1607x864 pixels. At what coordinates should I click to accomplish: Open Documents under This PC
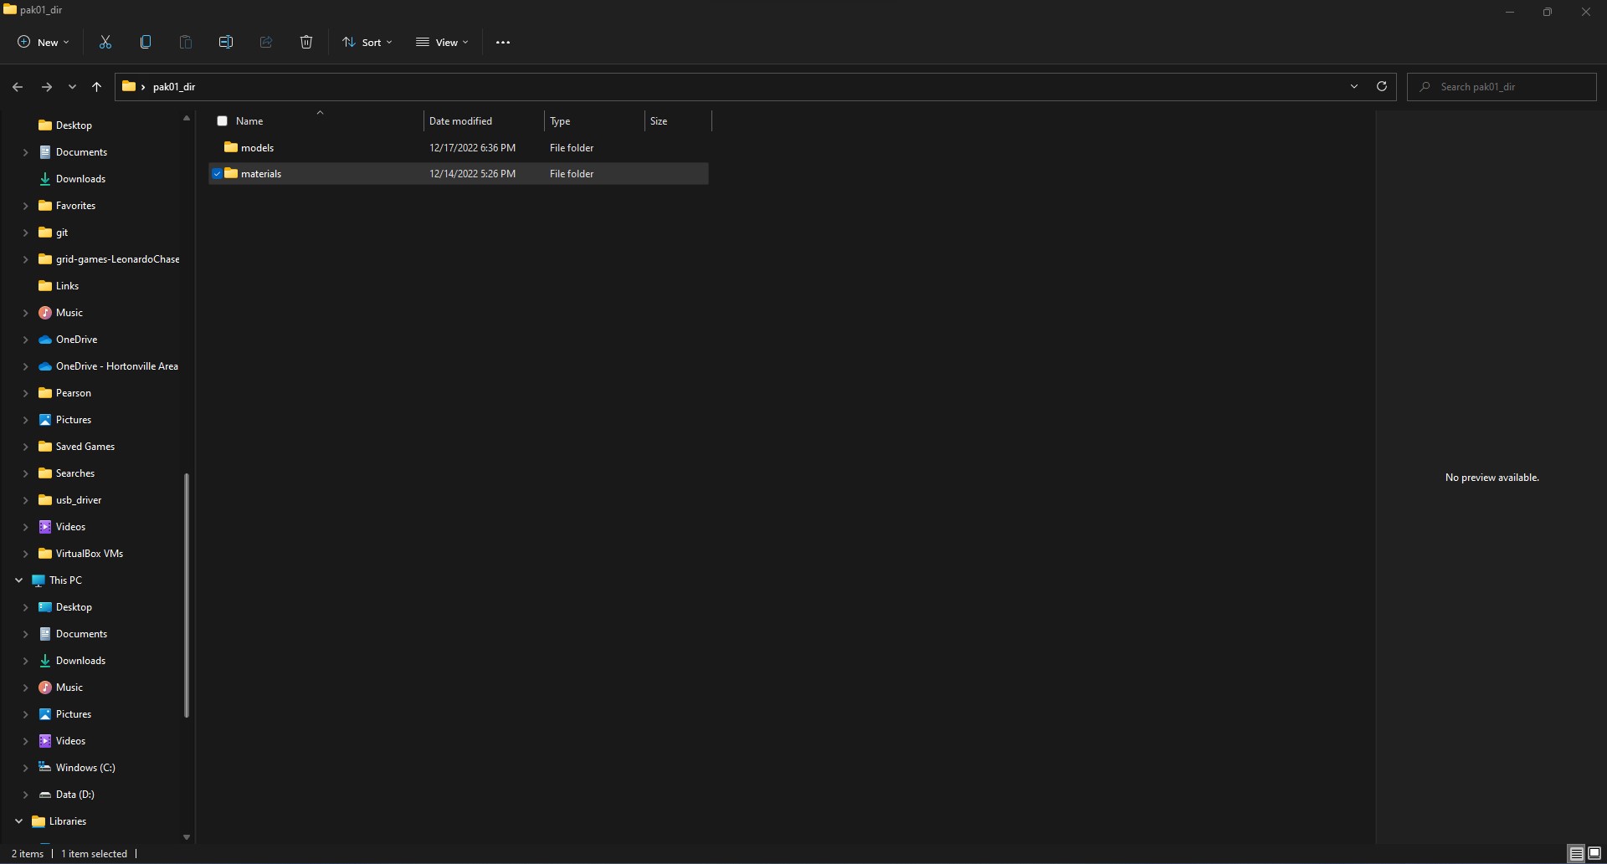(81, 634)
